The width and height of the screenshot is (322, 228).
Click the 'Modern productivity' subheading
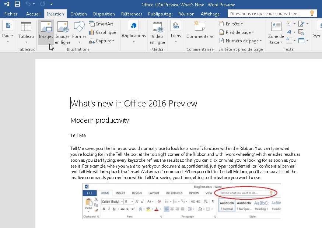point(99,120)
